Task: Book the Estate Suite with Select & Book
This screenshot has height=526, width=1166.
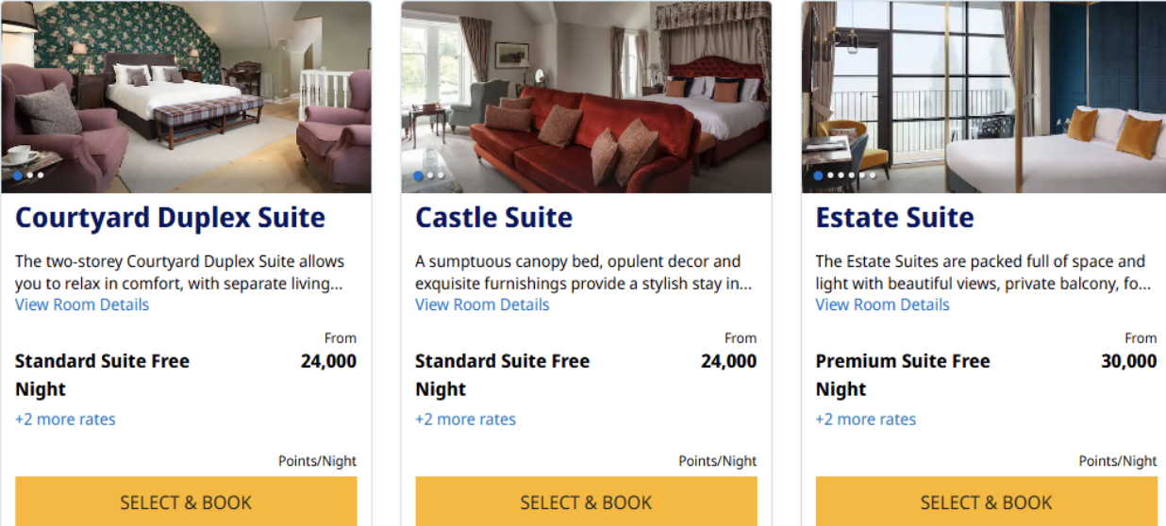Action: click(986, 502)
